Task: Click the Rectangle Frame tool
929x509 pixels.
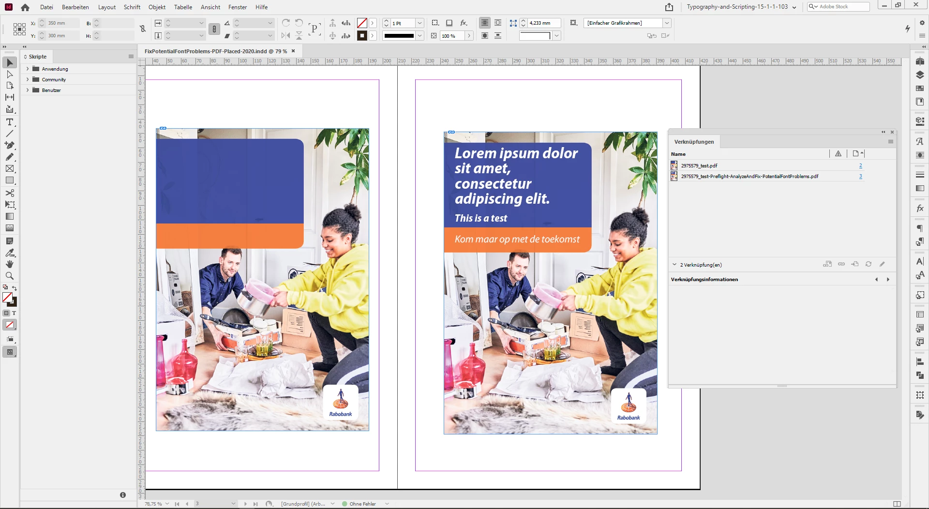Action: 9,168
